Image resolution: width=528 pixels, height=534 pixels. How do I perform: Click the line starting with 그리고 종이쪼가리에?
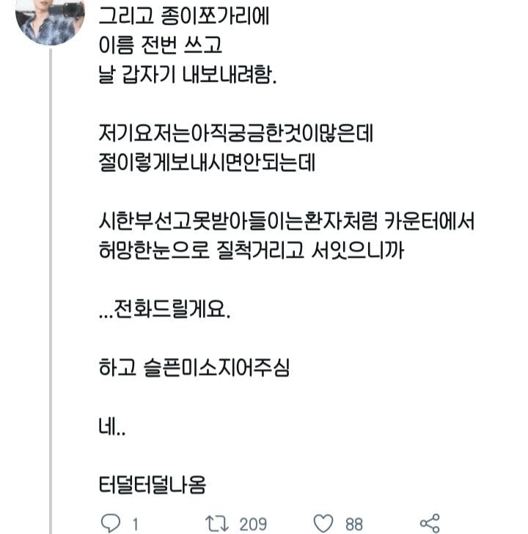(x=181, y=17)
